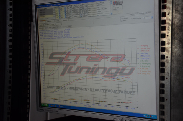This screenshot has width=183, height=121.
Task: Click the third quick launch icon beside Start
Action: tap(53, 106)
